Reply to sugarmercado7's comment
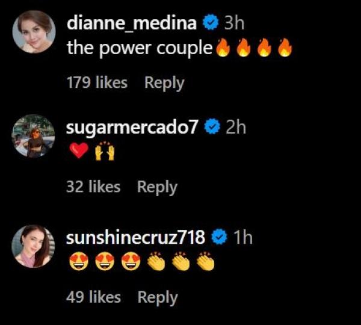 click(x=157, y=187)
